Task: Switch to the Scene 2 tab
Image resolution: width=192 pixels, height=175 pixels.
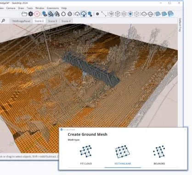Action: click(x=39, y=21)
